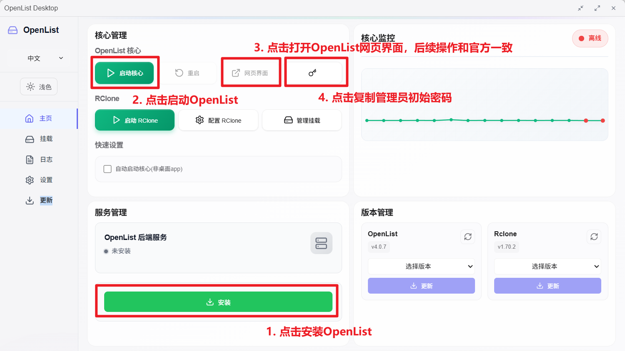The height and width of the screenshot is (351, 625).
Task: Open 管理挂载 mount management
Action: point(302,120)
